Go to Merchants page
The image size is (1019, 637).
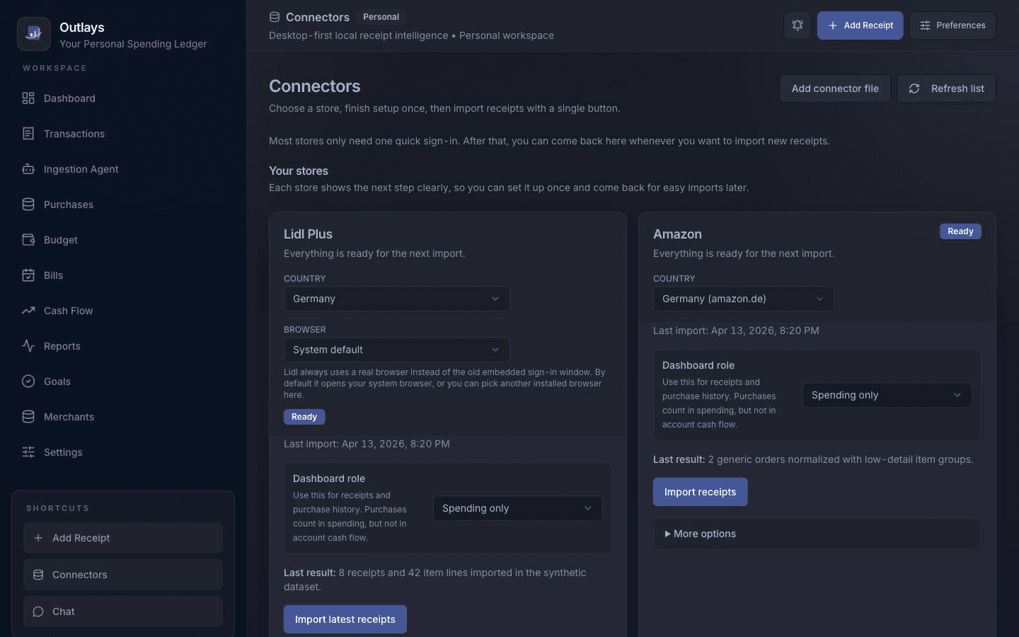point(123,417)
